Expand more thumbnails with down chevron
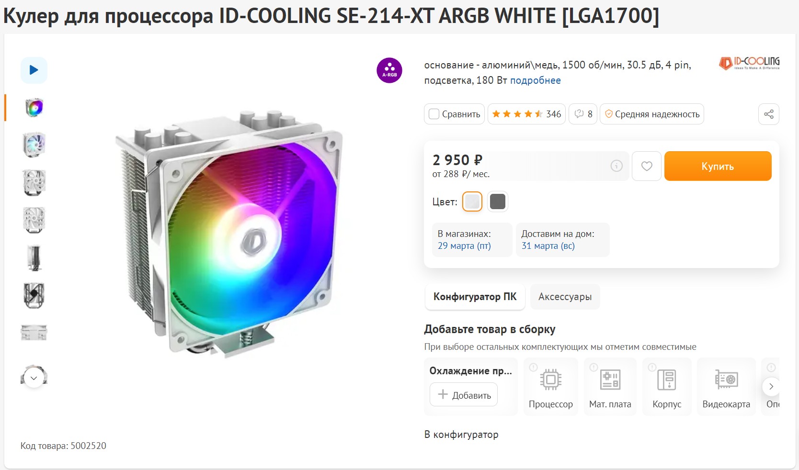The height and width of the screenshot is (470, 799). coord(34,378)
